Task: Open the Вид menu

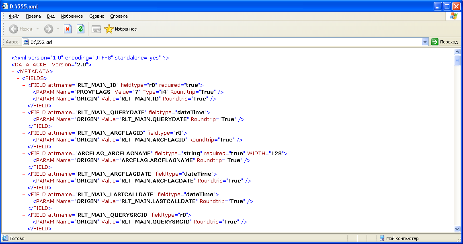Action: coord(51,16)
